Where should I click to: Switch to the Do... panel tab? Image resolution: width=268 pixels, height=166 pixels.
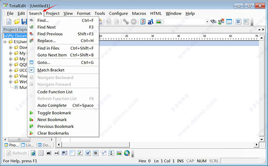(x=45, y=145)
